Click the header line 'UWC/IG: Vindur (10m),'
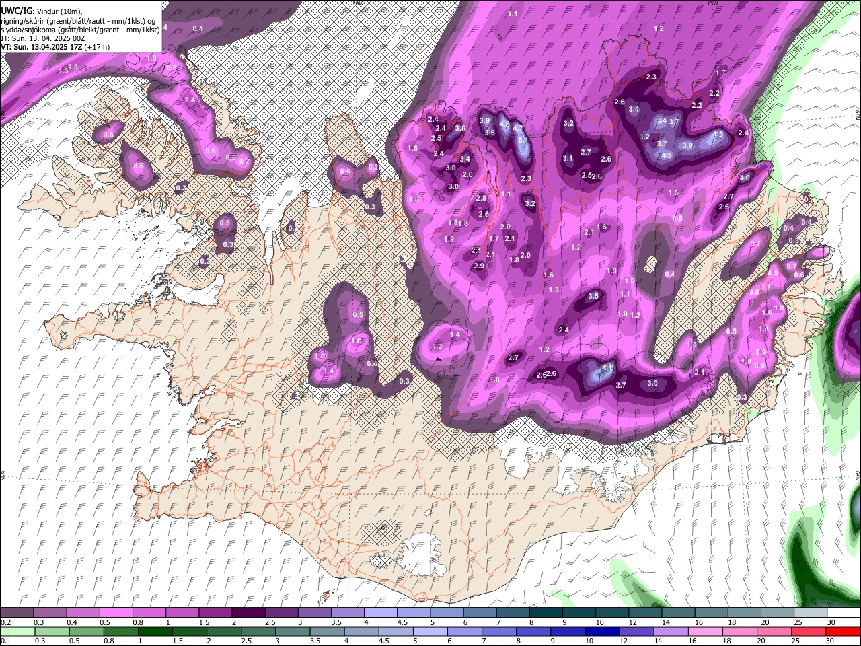861x646 pixels. coord(42,11)
